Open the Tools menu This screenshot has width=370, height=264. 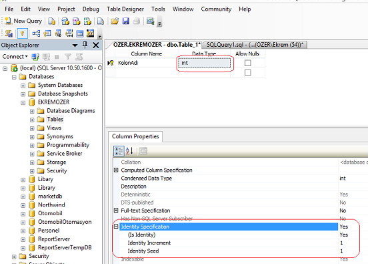[158, 9]
